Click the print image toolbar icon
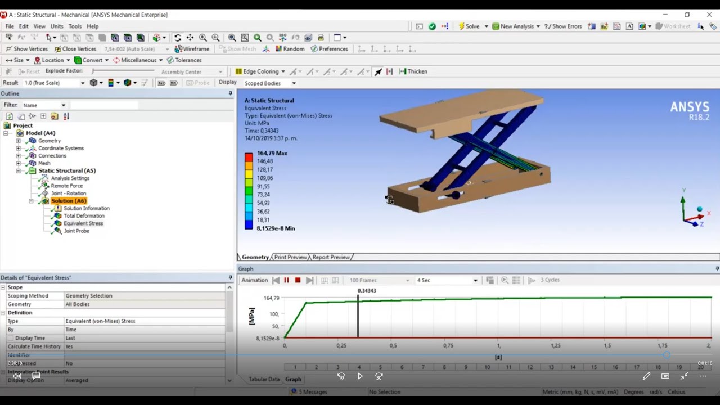Image resolution: width=720 pixels, height=405 pixels. [321, 38]
